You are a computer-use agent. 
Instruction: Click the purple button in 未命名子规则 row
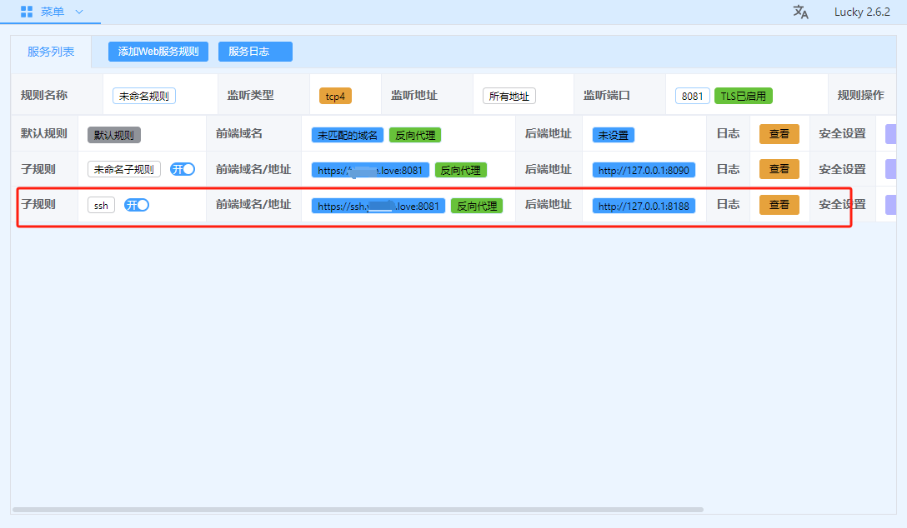[891, 169]
